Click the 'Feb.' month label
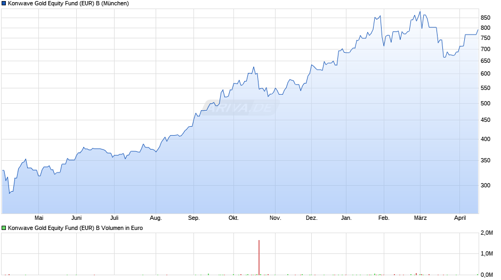The height and width of the screenshot is (280, 501). (384, 218)
